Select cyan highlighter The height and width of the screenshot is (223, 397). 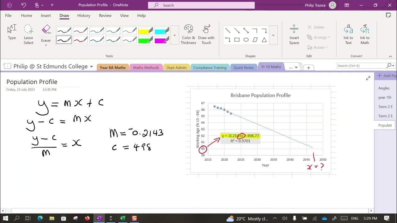point(162,31)
